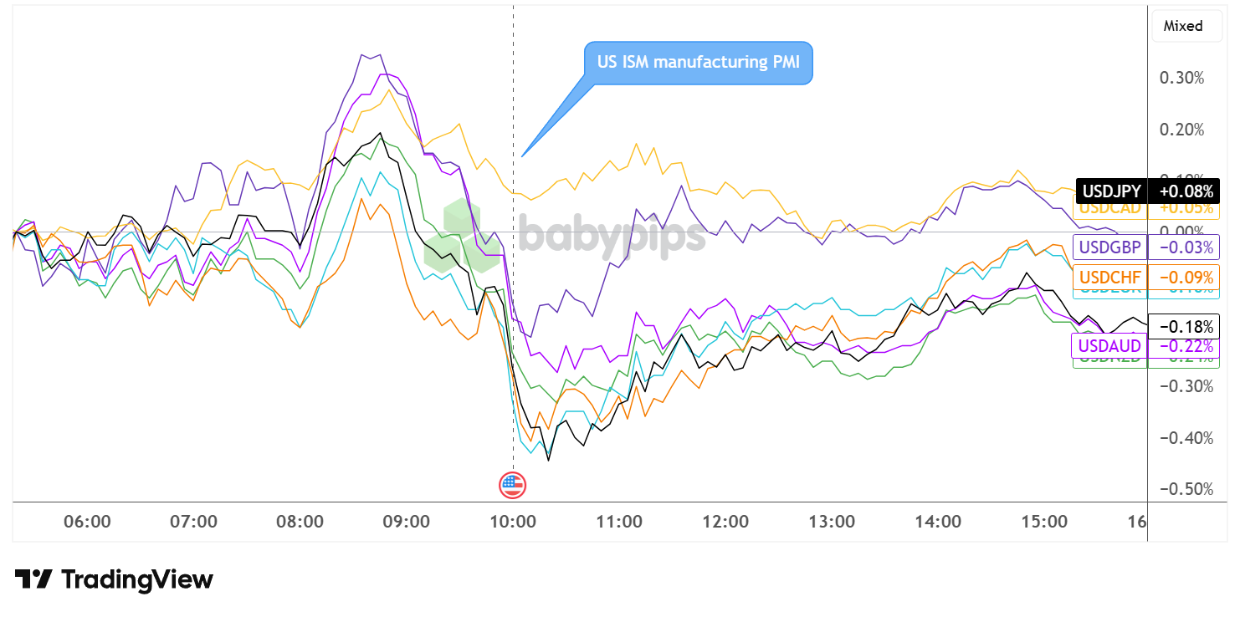Image resolution: width=1240 pixels, height=617 pixels.
Task: Click the 06:00 time axis label
Action: pos(87,522)
